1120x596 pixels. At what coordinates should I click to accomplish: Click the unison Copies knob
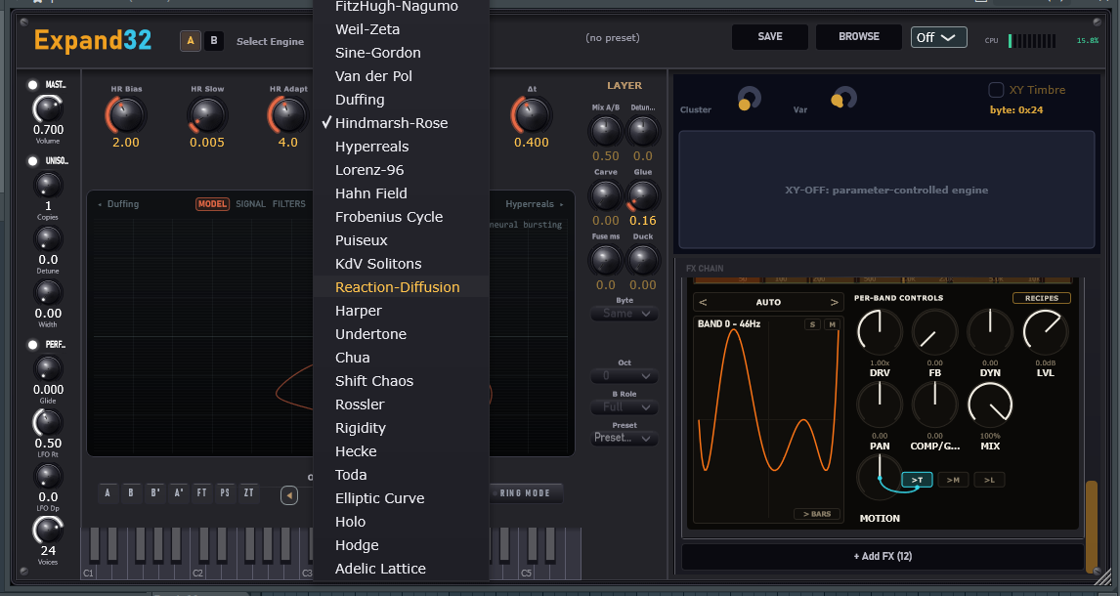48,186
